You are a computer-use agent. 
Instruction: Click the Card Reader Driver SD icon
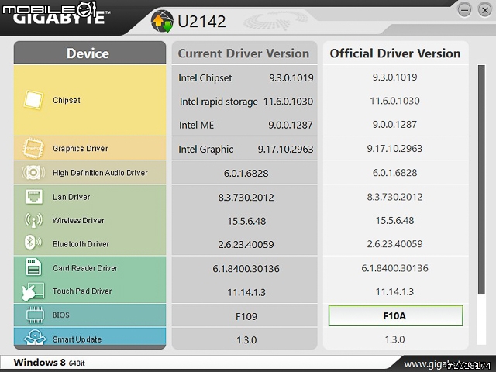click(x=33, y=267)
